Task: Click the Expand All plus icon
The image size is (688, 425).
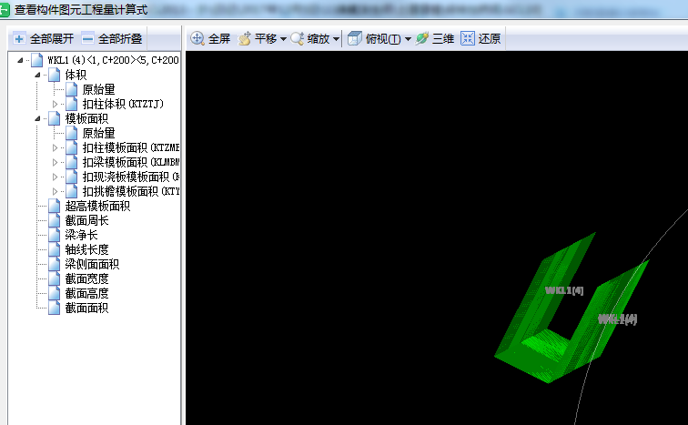Action: point(19,39)
